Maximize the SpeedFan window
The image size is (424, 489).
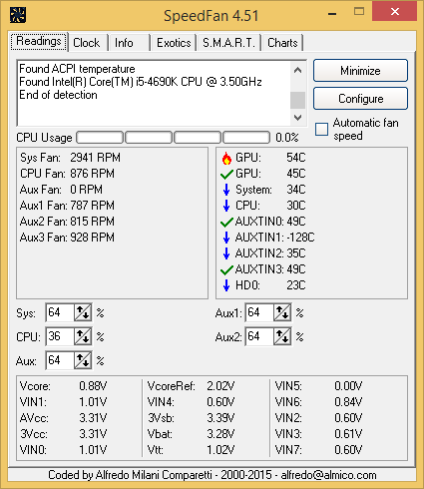coord(359,12)
